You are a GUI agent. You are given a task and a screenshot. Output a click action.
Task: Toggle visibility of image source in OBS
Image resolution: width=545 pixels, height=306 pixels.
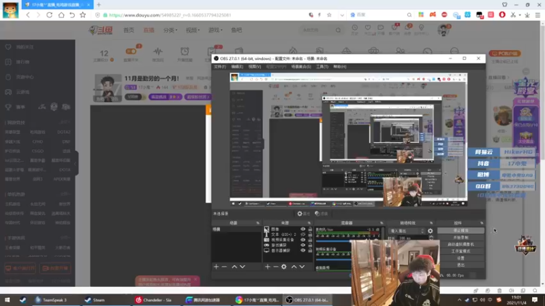302,229
